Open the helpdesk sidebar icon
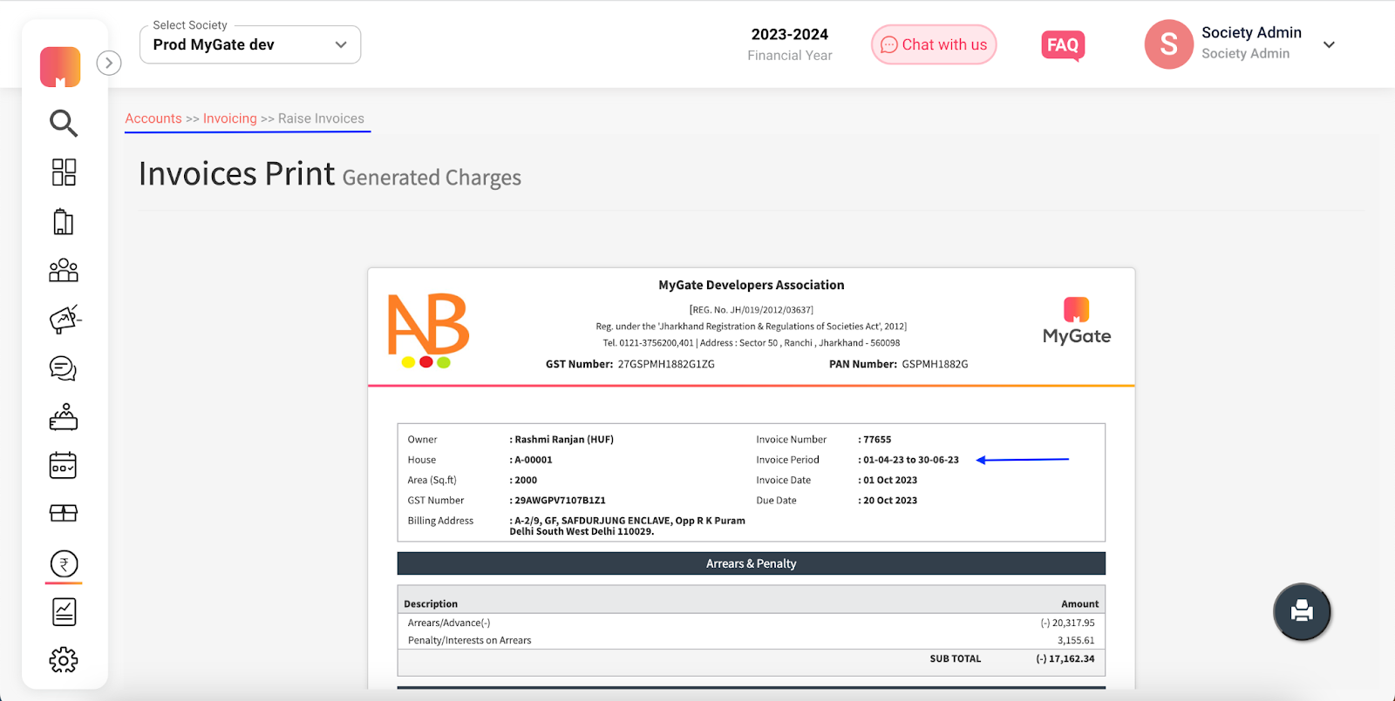Viewport: 1395px width, 701px height. [x=64, y=417]
